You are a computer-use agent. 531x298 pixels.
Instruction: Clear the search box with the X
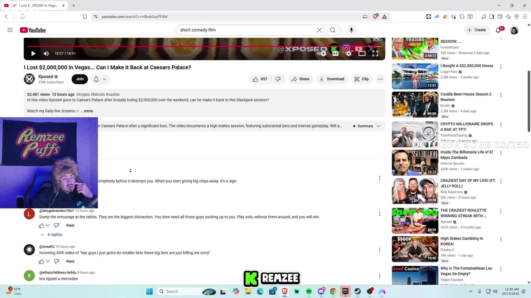click(x=319, y=30)
